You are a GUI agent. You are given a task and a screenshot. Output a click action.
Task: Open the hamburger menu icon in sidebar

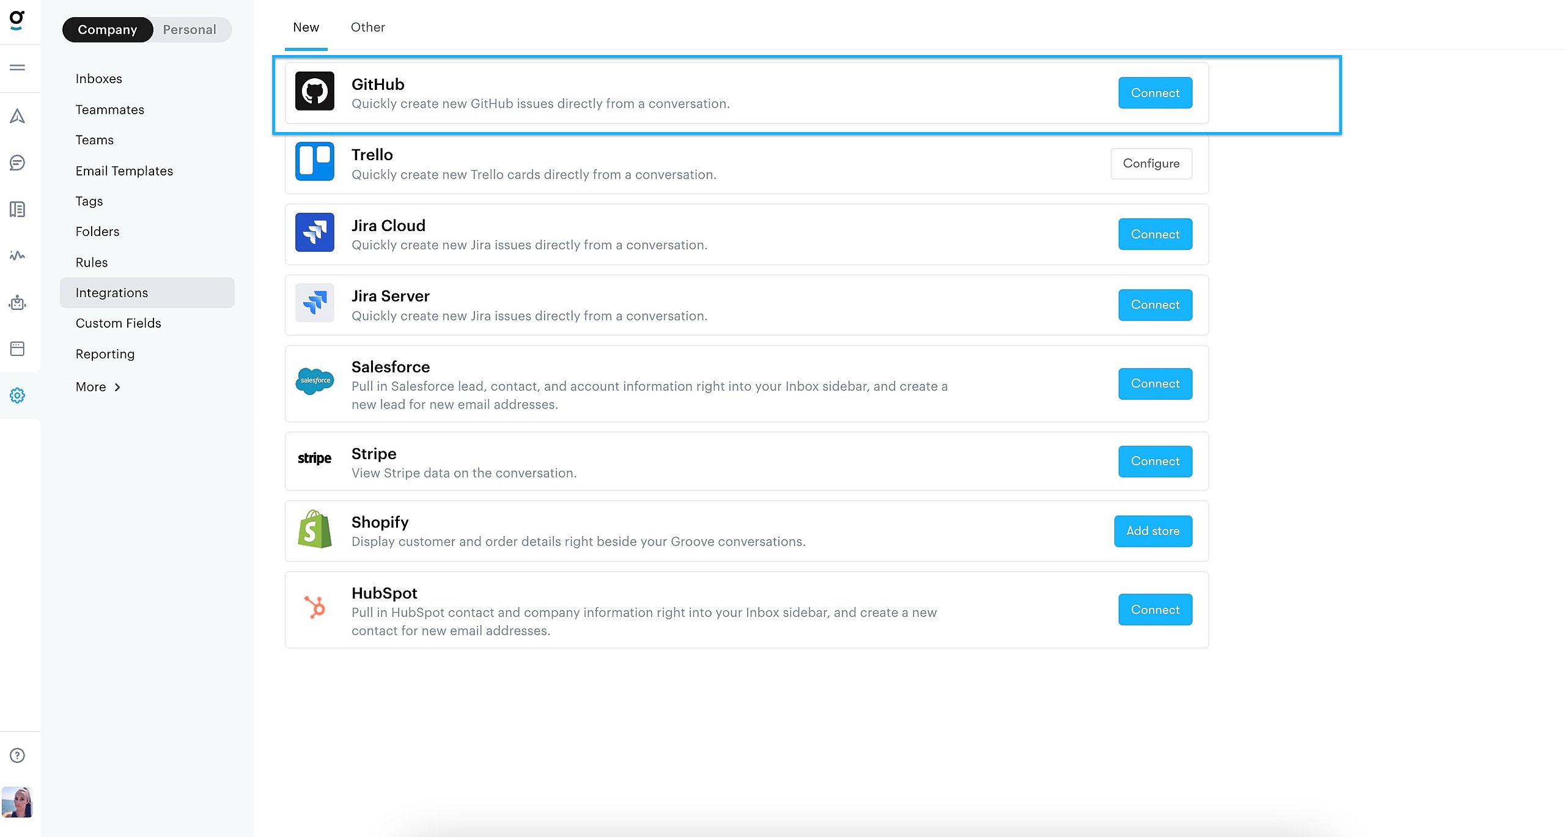(x=17, y=67)
